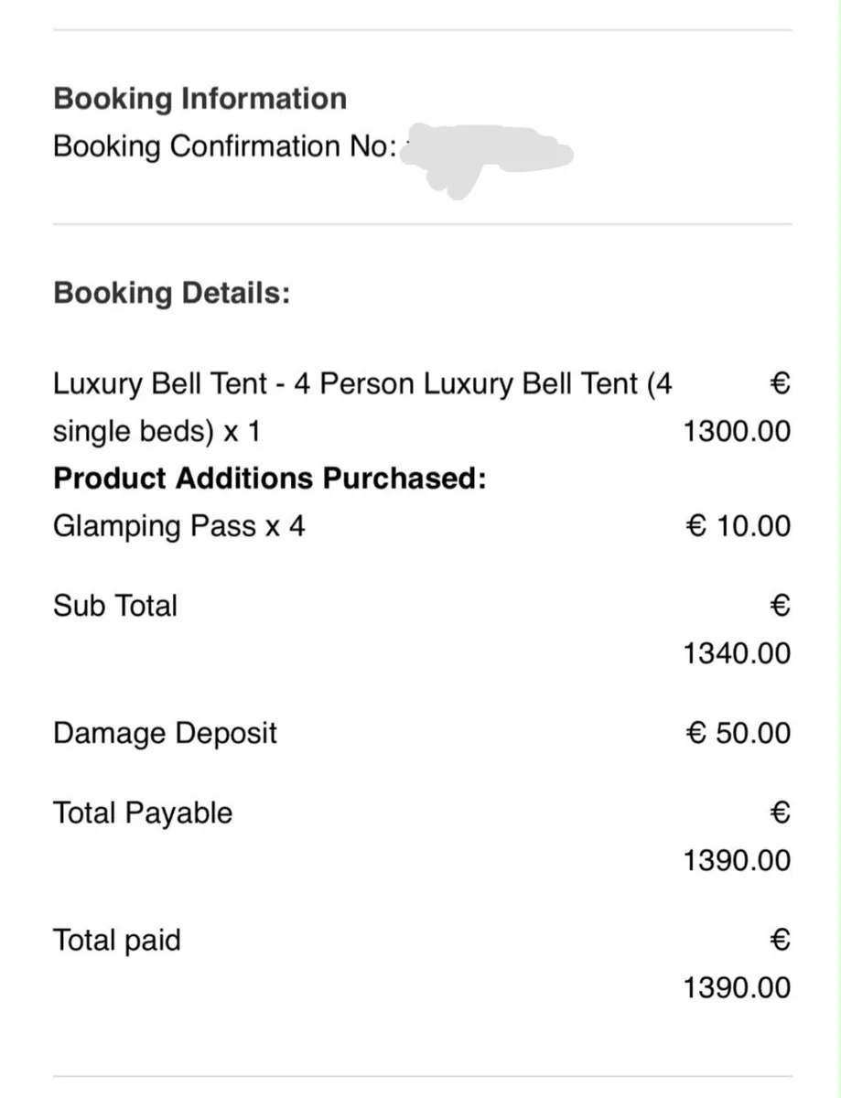The width and height of the screenshot is (841, 1098).
Task: Select the Luxury Bell Tent description line
Action: 362,383
